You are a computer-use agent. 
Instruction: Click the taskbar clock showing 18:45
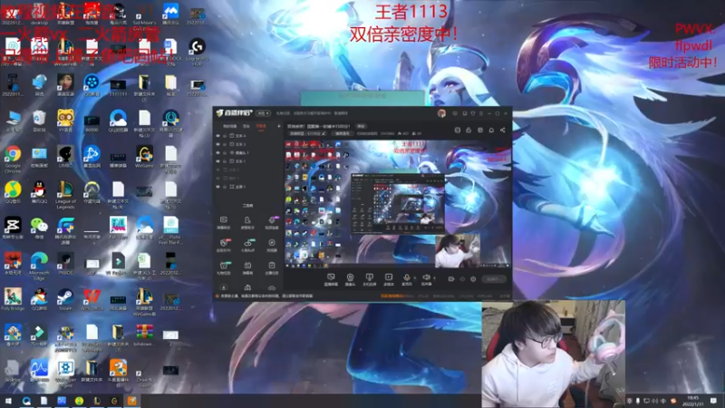(692, 401)
